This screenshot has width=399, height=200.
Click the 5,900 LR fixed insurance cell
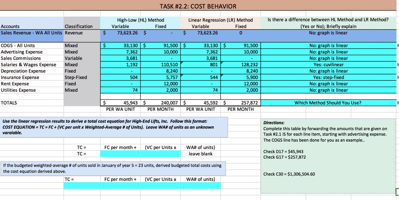(x=240, y=77)
